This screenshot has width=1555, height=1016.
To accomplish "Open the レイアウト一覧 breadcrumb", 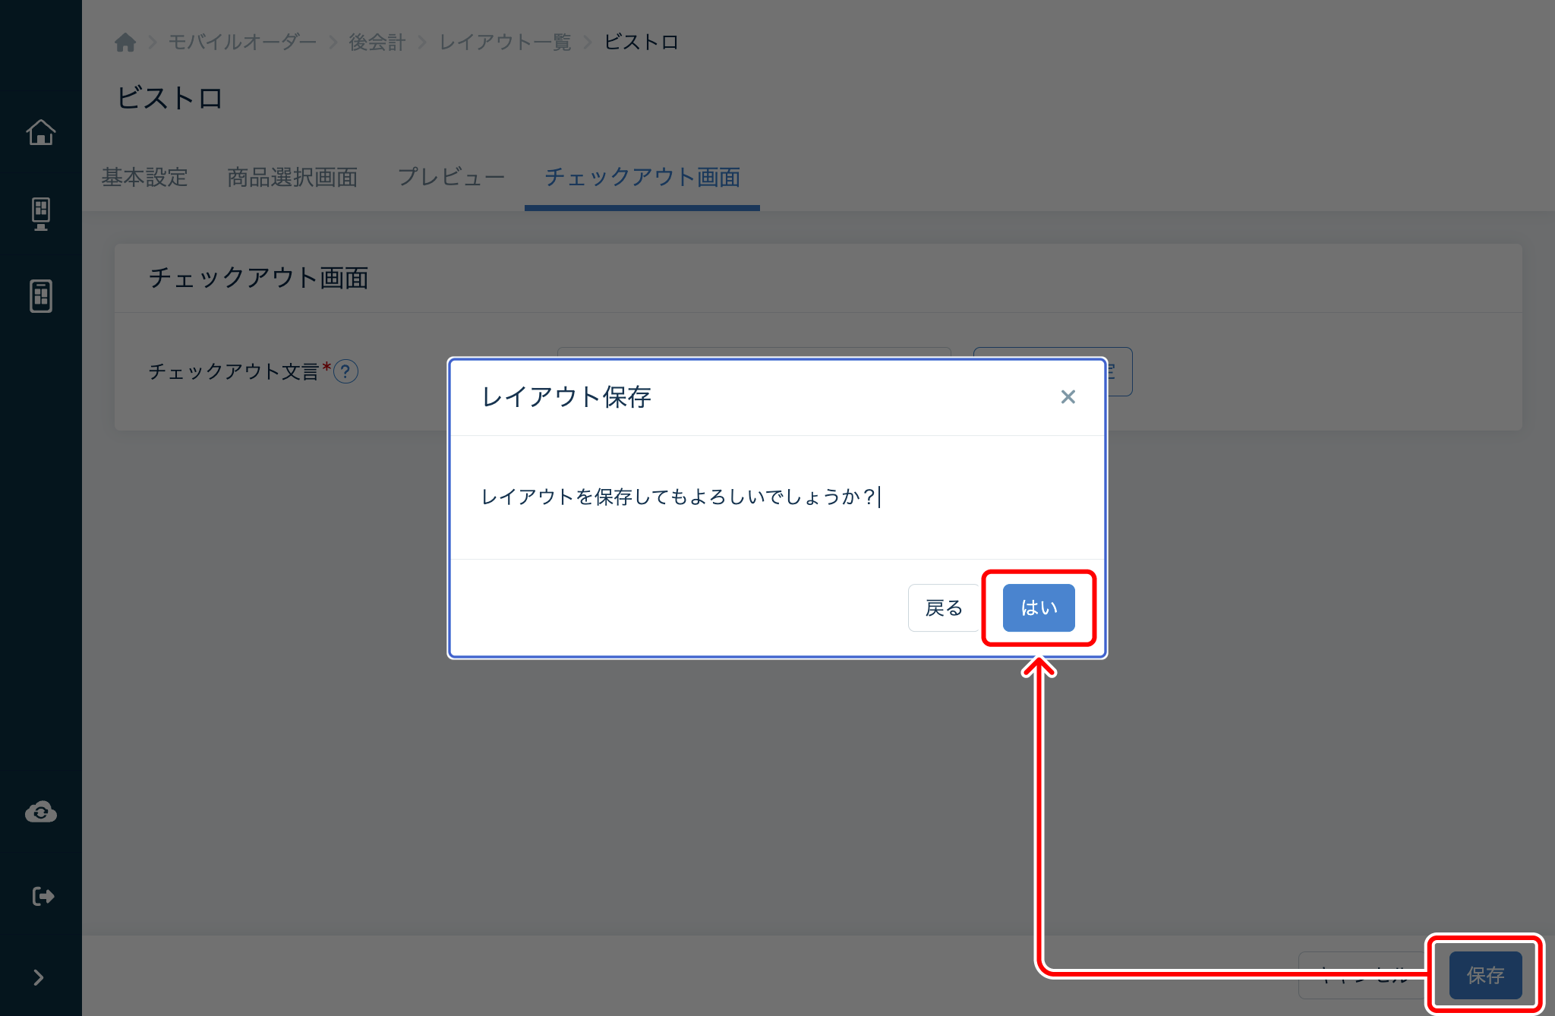I will [505, 42].
